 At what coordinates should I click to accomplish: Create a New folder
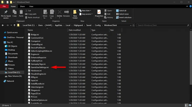[75, 14]
